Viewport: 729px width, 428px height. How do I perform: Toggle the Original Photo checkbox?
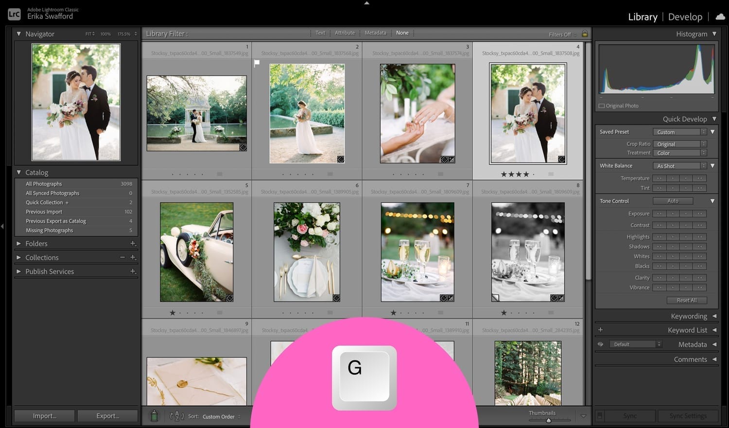point(602,106)
